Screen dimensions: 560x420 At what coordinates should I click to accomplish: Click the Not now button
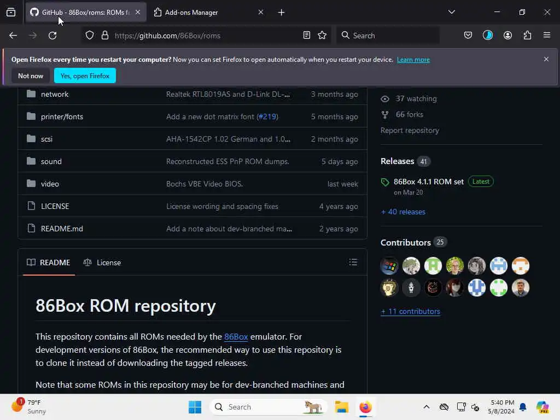pos(31,75)
